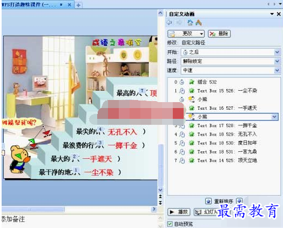Click the red end arrow of the motion path
The image size is (283, 228).
46,133
